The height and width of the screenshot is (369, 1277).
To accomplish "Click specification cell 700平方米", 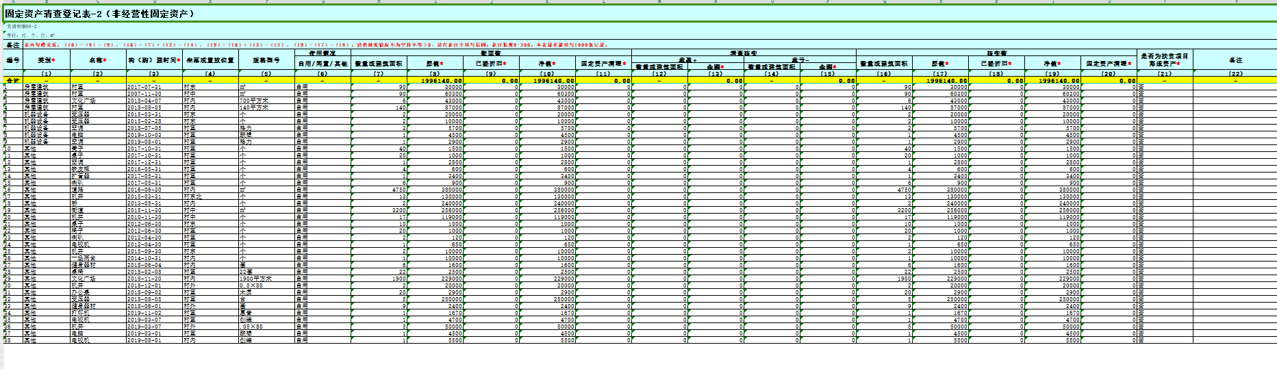I will tap(266, 101).
